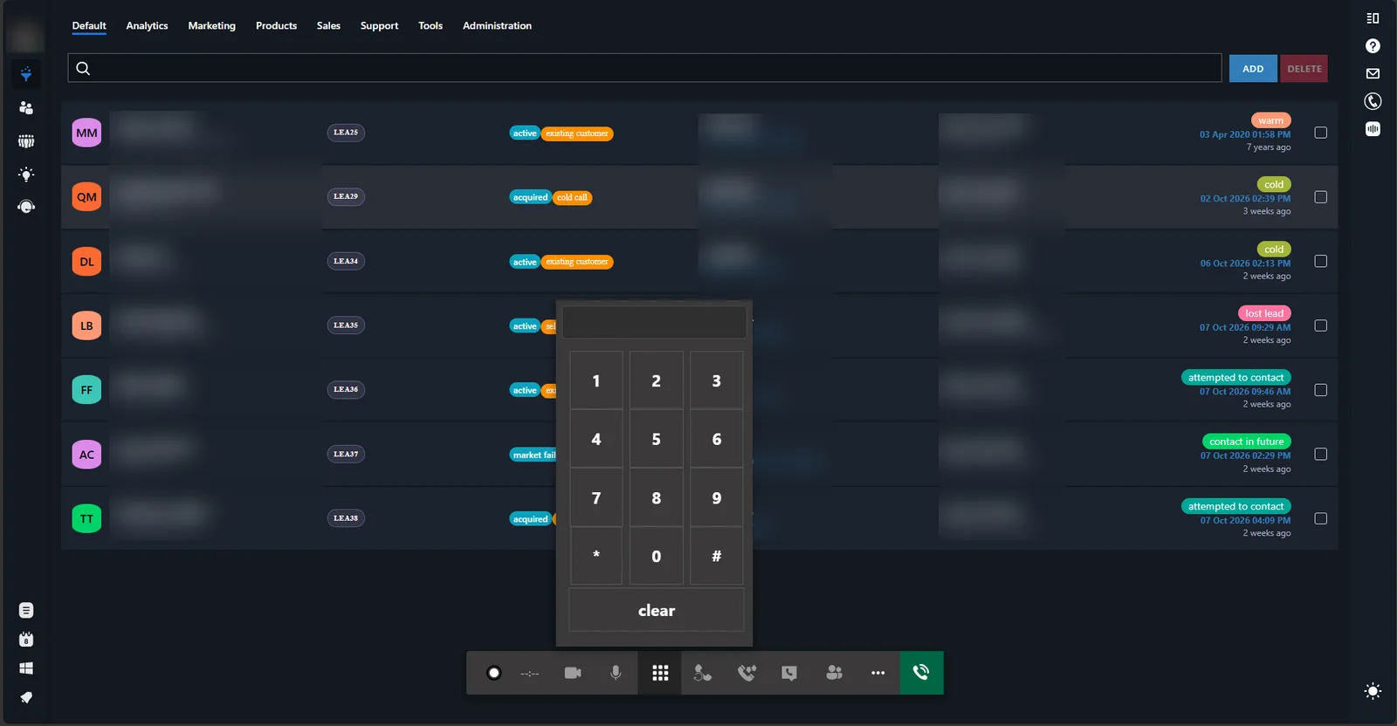Click the 'lost lead' status tag

(1264, 313)
